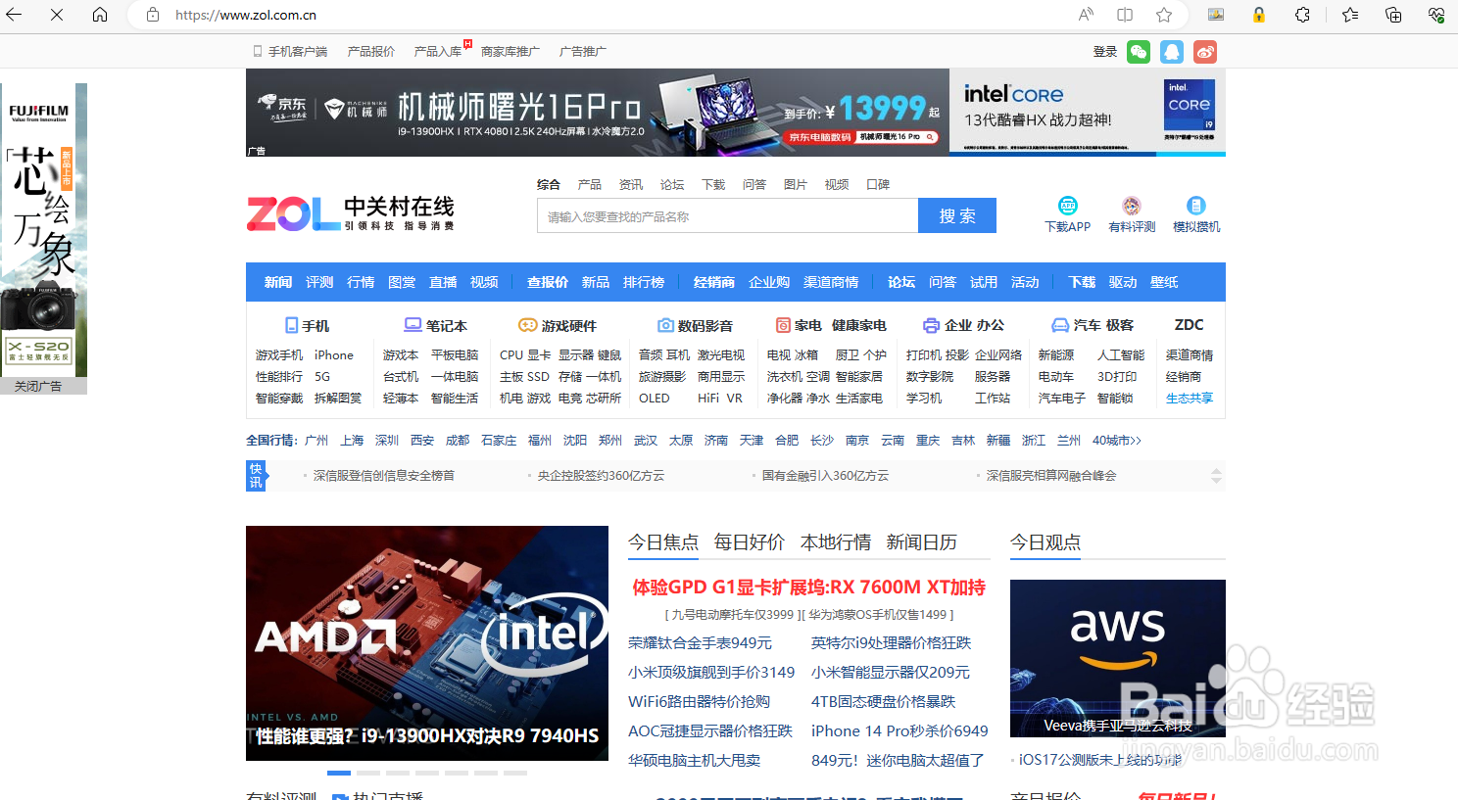Image resolution: width=1458 pixels, height=800 pixels.
Task: Open 汽车 极客 category with car icon
Action: coord(1093,325)
